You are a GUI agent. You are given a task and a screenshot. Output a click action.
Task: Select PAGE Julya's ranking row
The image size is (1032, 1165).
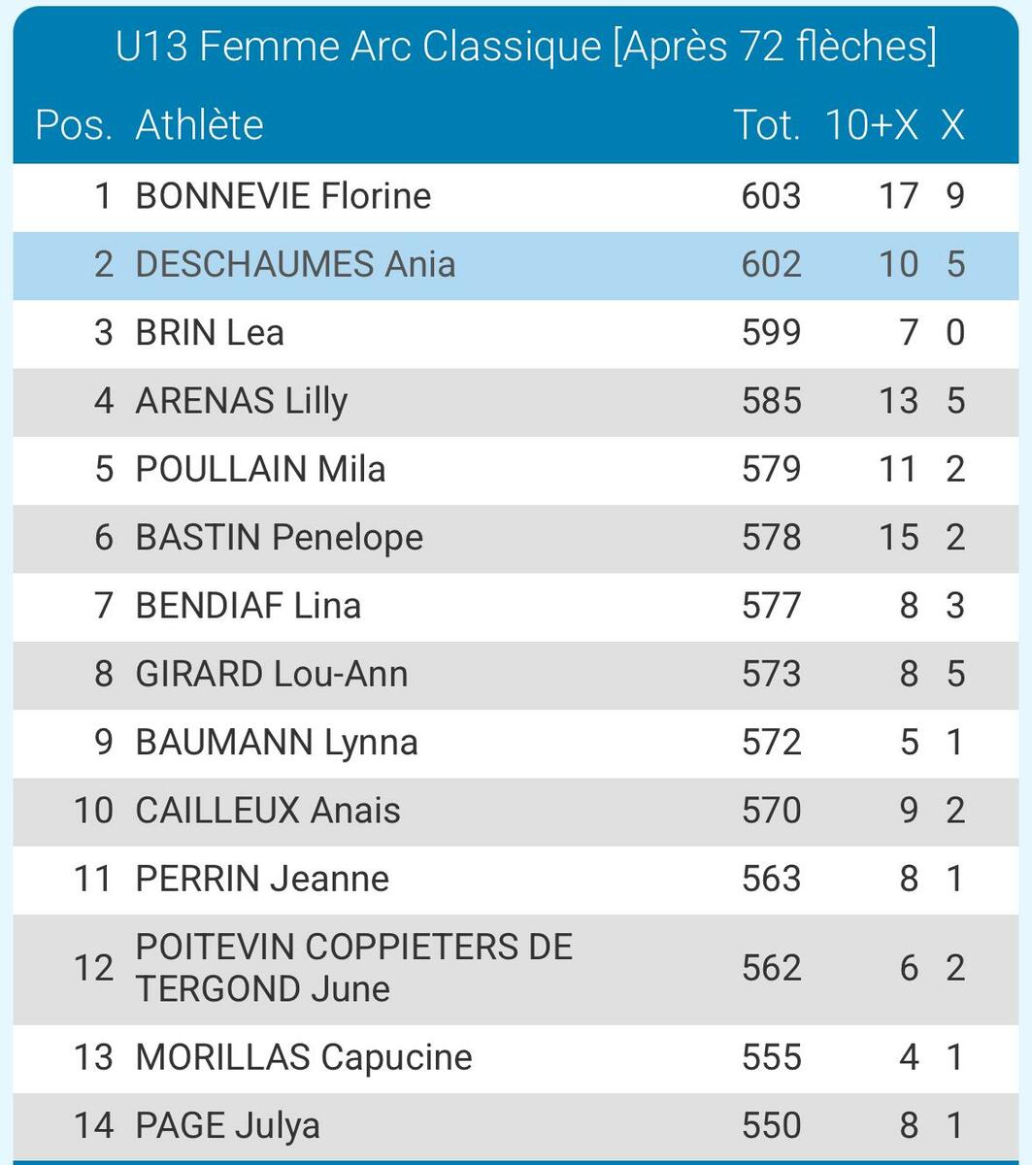(227, 1125)
